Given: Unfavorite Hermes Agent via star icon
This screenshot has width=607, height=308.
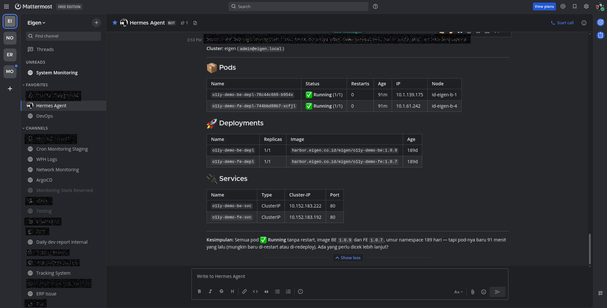Looking at the screenshot, I should pyautogui.click(x=115, y=23).
